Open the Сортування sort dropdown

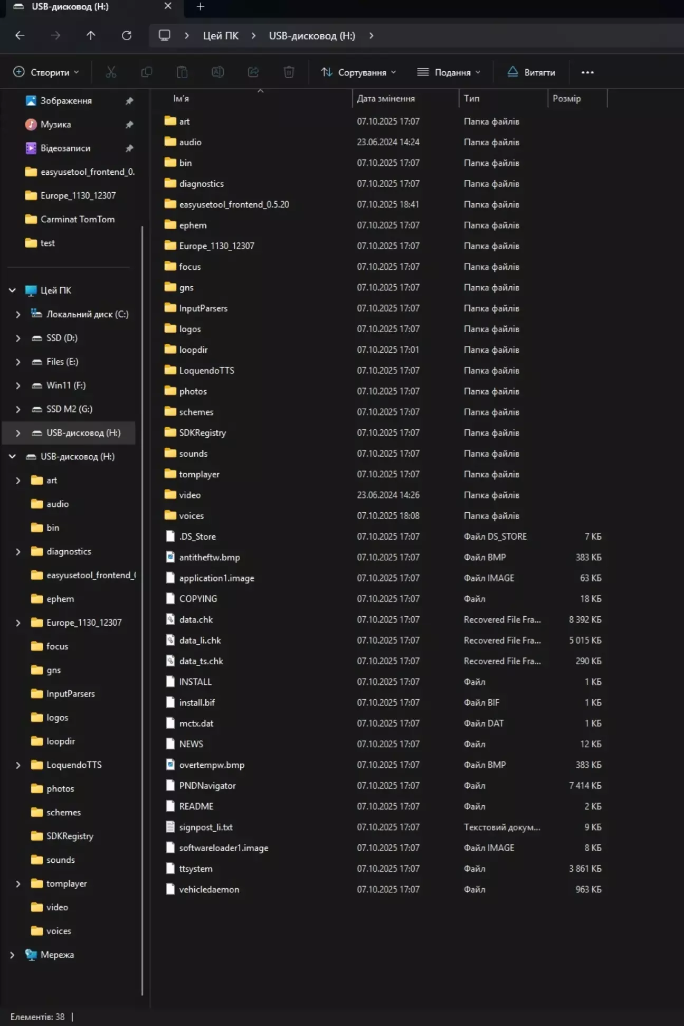click(358, 72)
